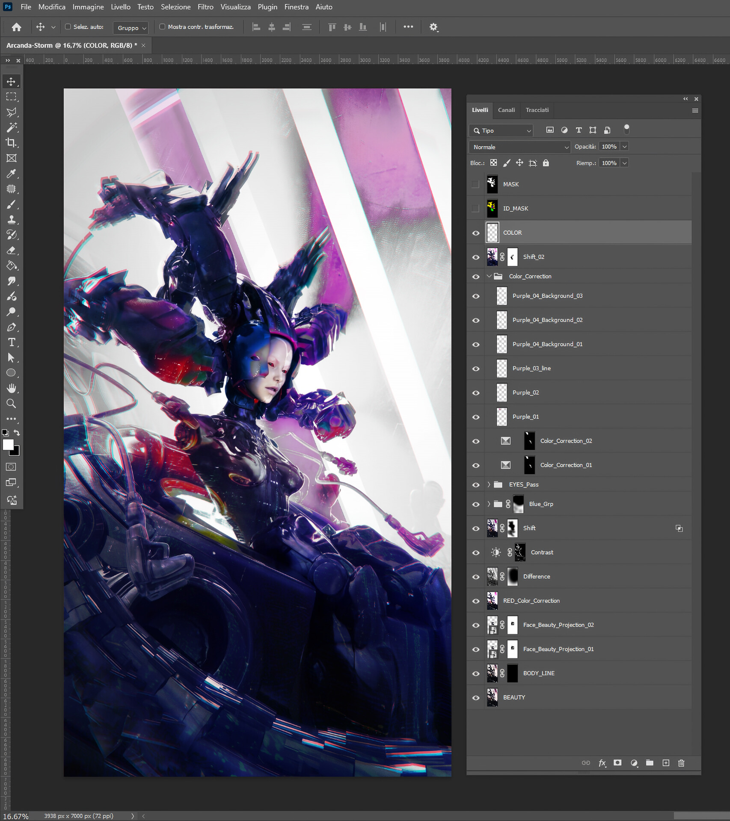Switch to the Tracciati tab
730x821 pixels.
[x=537, y=110]
